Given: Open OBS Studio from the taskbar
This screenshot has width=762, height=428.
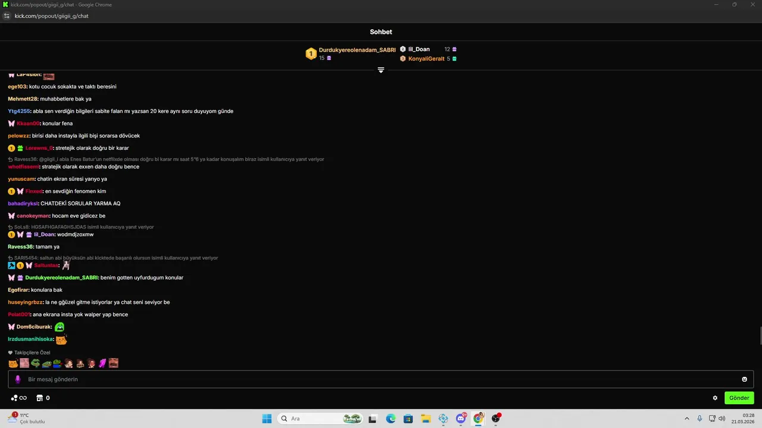Looking at the screenshot, I should pyautogui.click(x=496, y=418).
